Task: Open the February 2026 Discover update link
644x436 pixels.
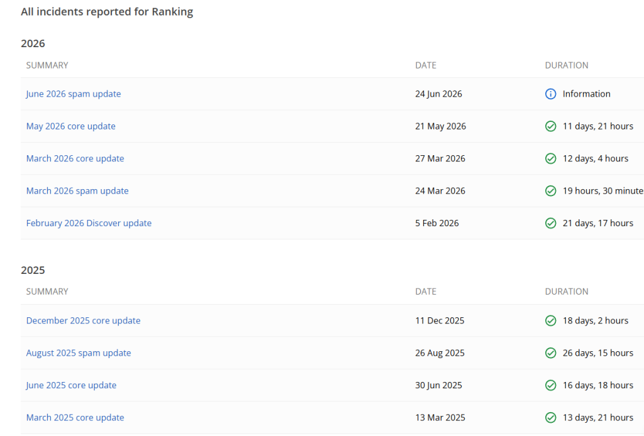Action: (x=89, y=223)
